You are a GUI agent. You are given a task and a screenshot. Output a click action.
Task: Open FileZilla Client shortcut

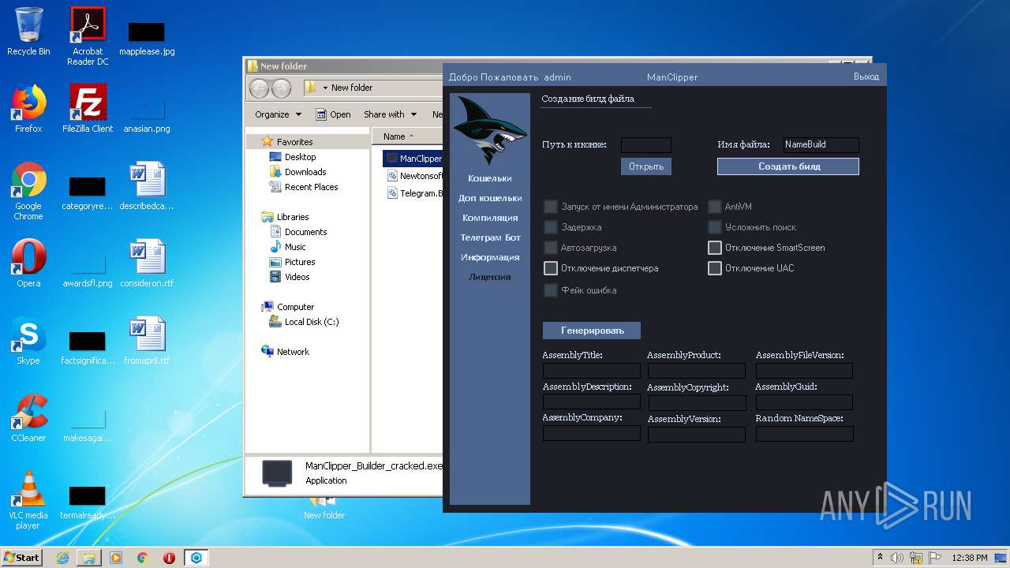(88, 109)
